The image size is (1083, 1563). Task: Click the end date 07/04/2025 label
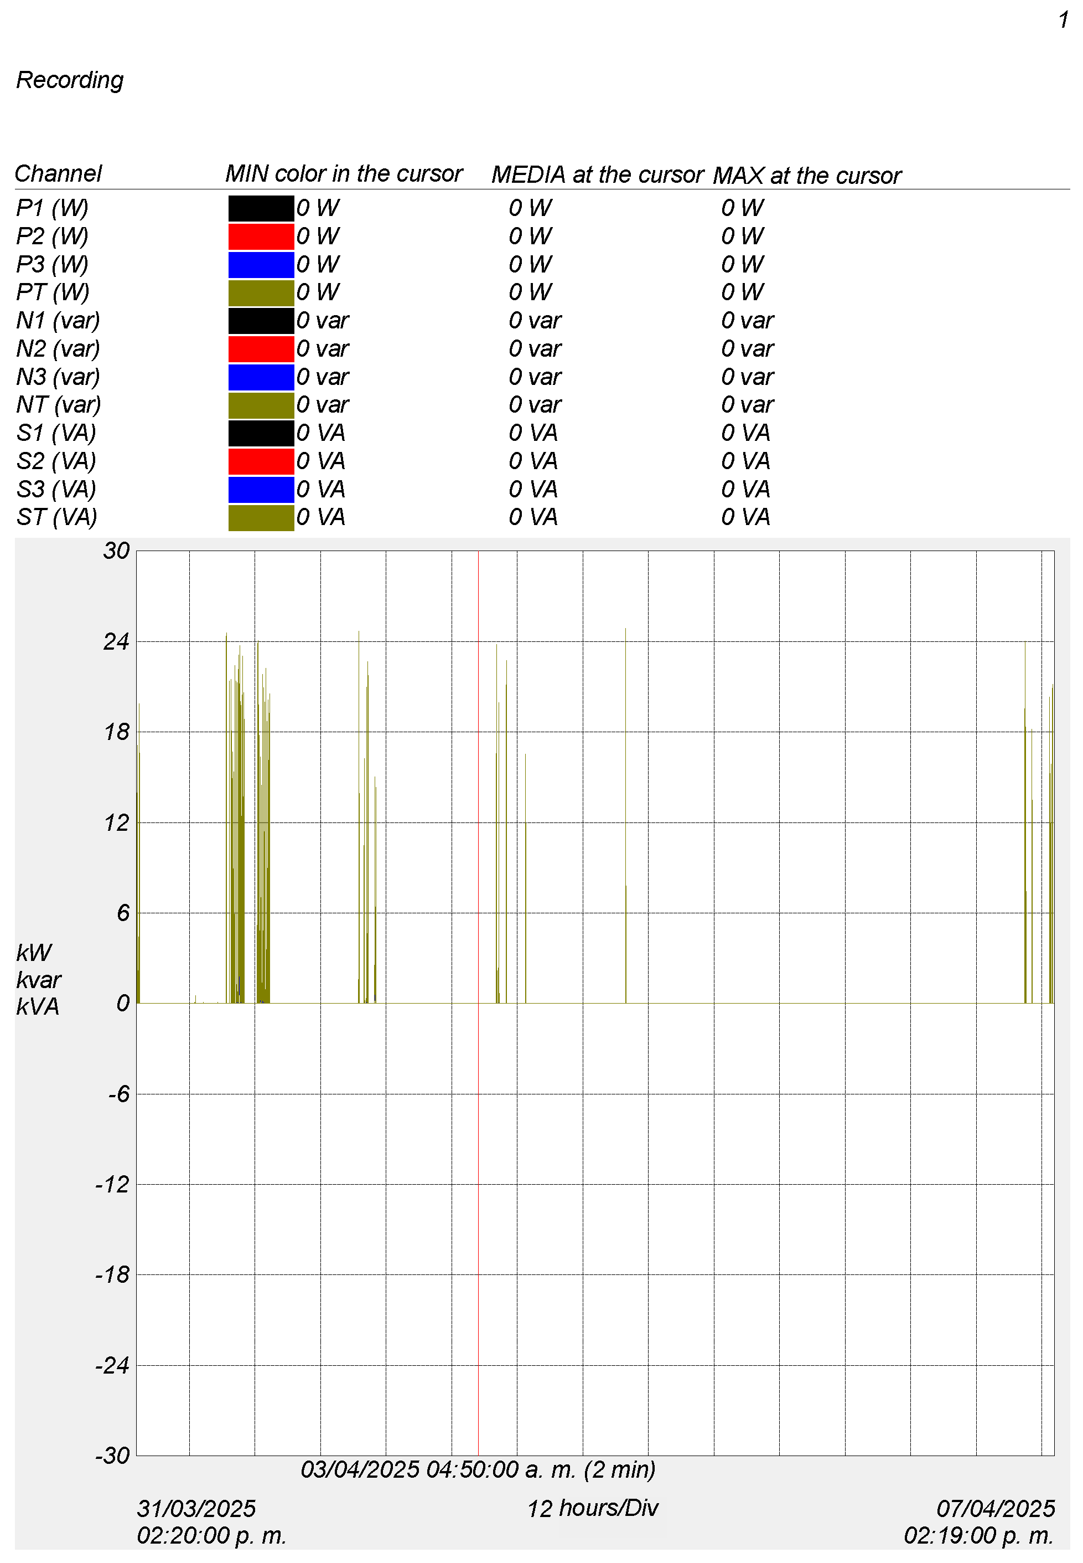pyautogui.click(x=995, y=1509)
